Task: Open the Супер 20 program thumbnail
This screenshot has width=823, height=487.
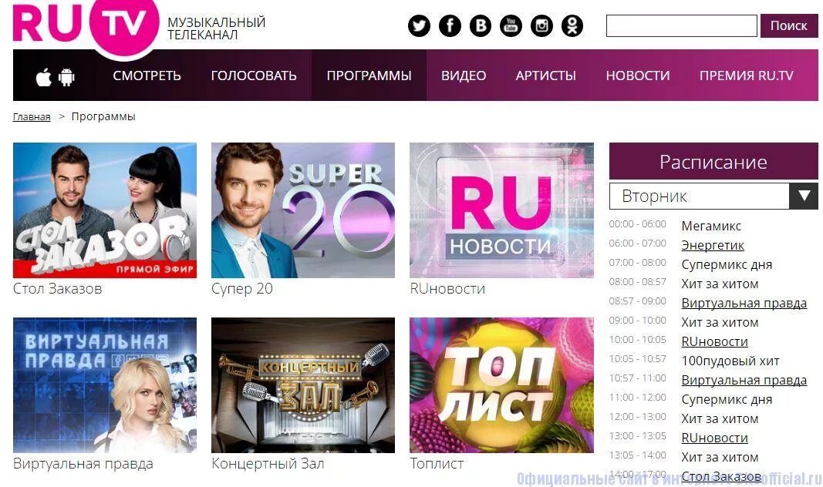Action: click(x=303, y=210)
